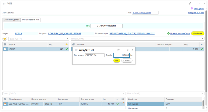208x112 pixels.
Task: Click Пробег mileage input field
Action: (x=121, y=55)
